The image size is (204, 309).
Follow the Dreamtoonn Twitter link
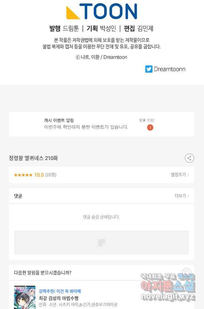point(170,69)
